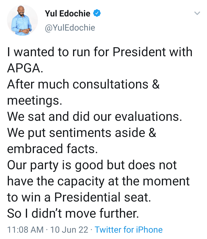Select the word 'capacity' in the tweet
207x239 pixels.
coord(81,182)
